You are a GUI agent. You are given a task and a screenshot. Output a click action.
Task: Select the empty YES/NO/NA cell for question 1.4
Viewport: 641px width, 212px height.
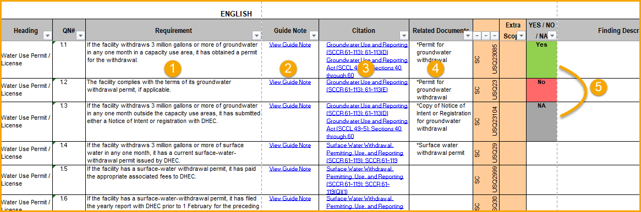pos(541,153)
